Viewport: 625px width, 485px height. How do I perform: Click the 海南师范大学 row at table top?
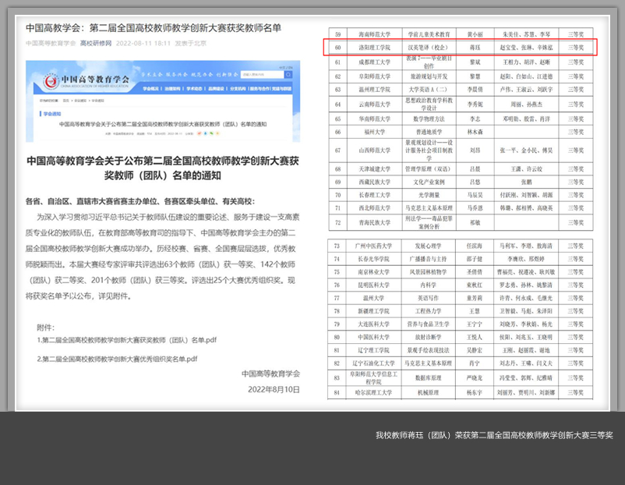(x=460, y=35)
